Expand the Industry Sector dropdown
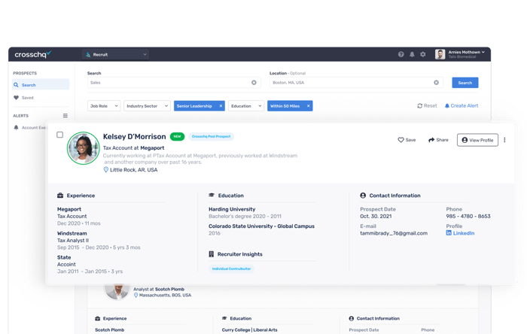This screenshot has height=334, width=527. click(147, 106)
